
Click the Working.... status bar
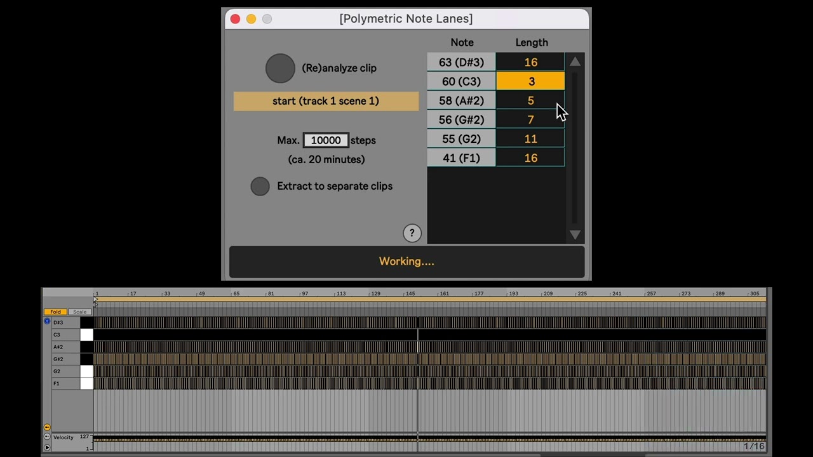point(406,262)
